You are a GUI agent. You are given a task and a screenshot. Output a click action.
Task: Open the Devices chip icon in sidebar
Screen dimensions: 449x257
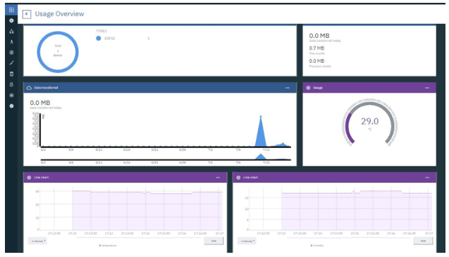coord(11,20)
